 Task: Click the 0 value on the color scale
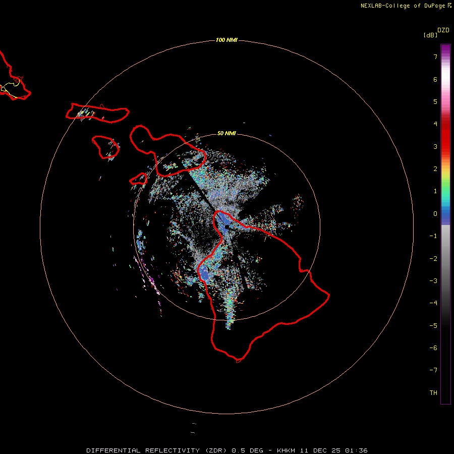pyautogui.click(x=435, y=214)
